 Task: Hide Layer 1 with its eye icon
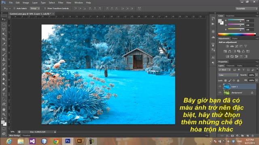pos(220,87)
